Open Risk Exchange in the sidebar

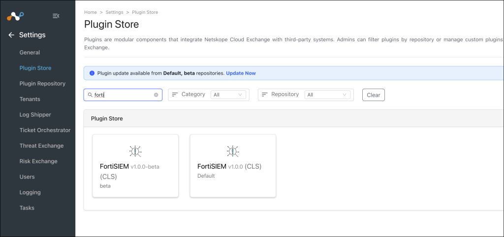tap(38, 161)
